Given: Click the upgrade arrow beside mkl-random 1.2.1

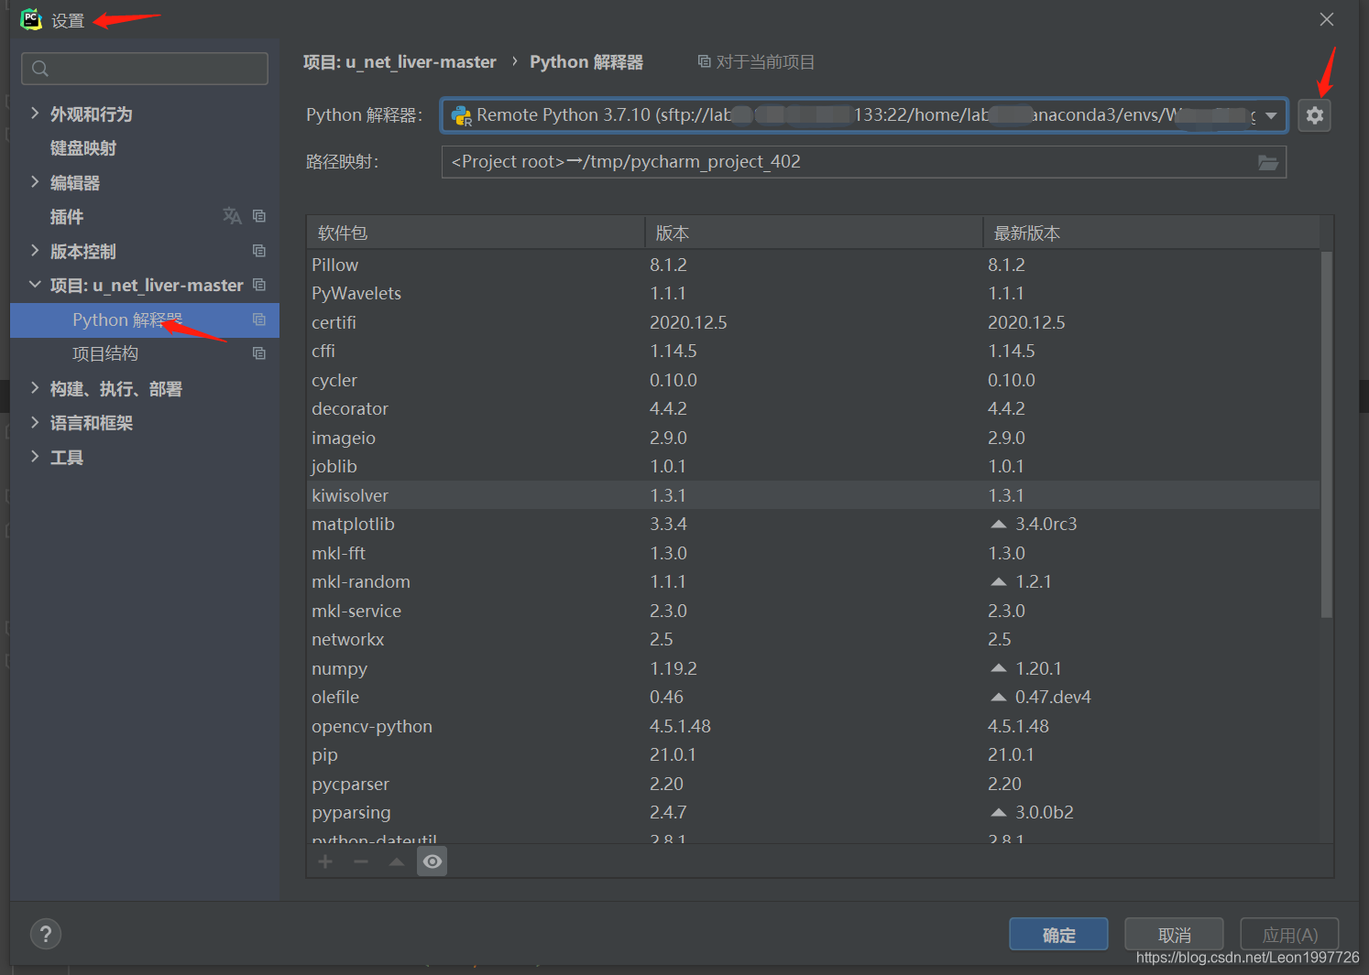Looking at the screenshot, I should tap(999, 581).
